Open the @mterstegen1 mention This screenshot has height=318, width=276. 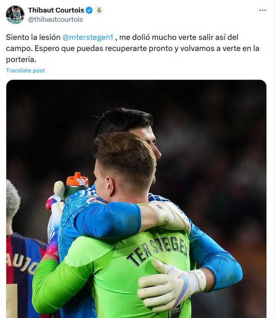(x=88, y=37)
